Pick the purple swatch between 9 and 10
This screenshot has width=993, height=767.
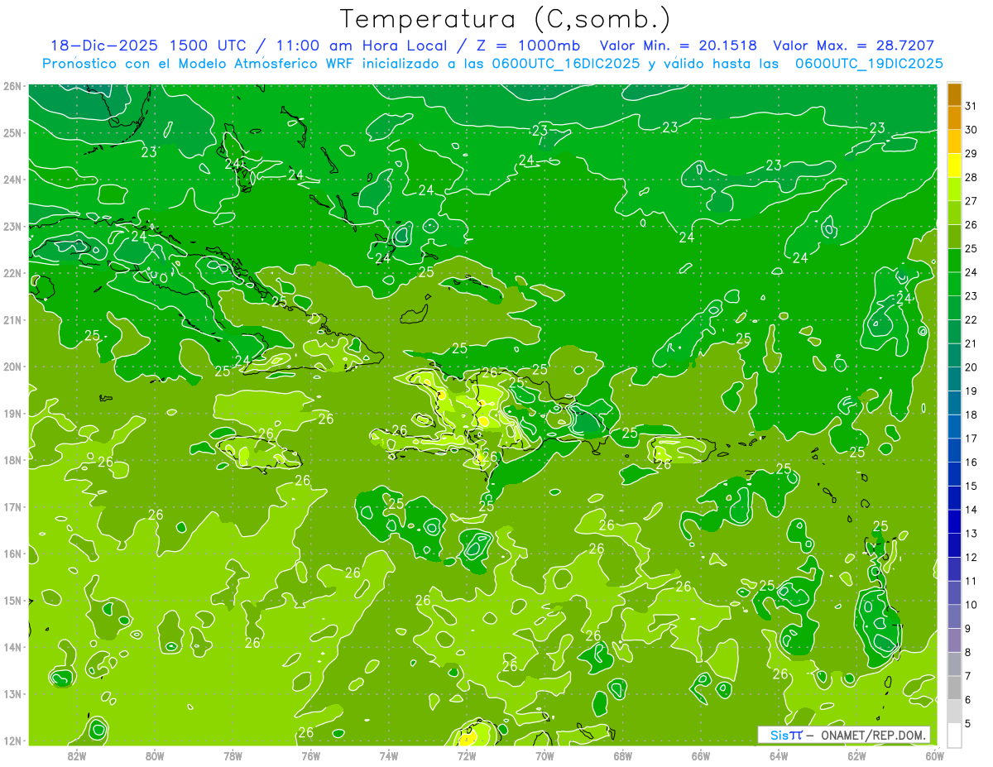click(x=954, y=616)
